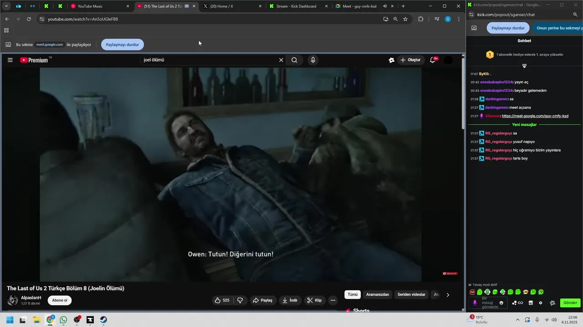Open a new browser tab
This screenshot has width=583, height=327.
point(403,6)
